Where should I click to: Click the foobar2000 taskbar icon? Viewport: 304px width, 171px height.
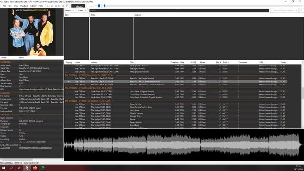pos(27,168)
